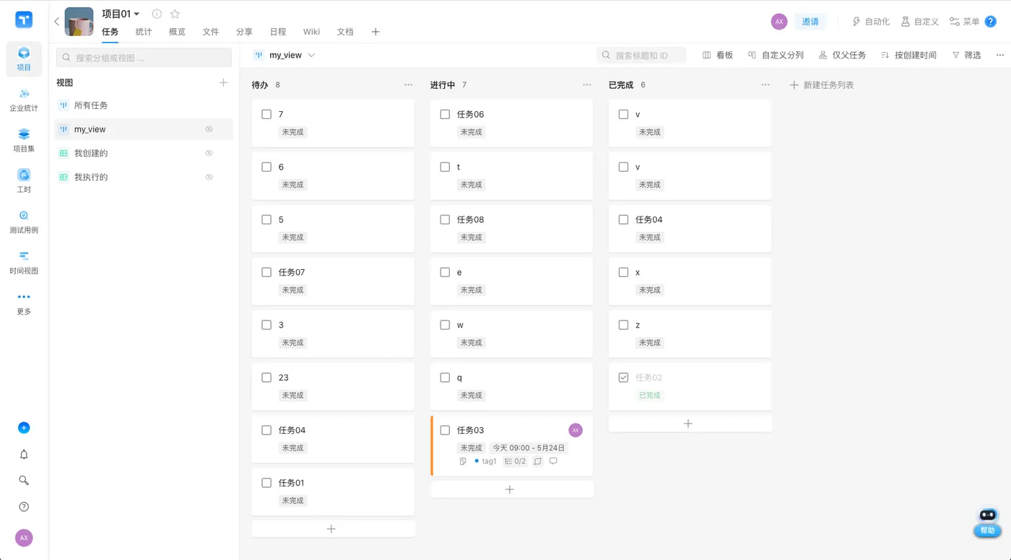Open the 帮助 robot assistant
Screen dimensions: 1011x560
(987, 522)
